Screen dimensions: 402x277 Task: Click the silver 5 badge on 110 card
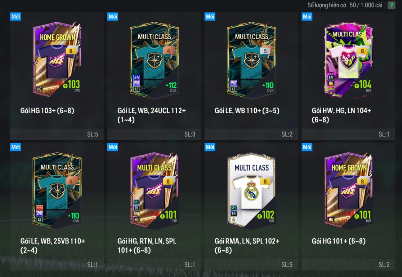click(x=265, y=51)
